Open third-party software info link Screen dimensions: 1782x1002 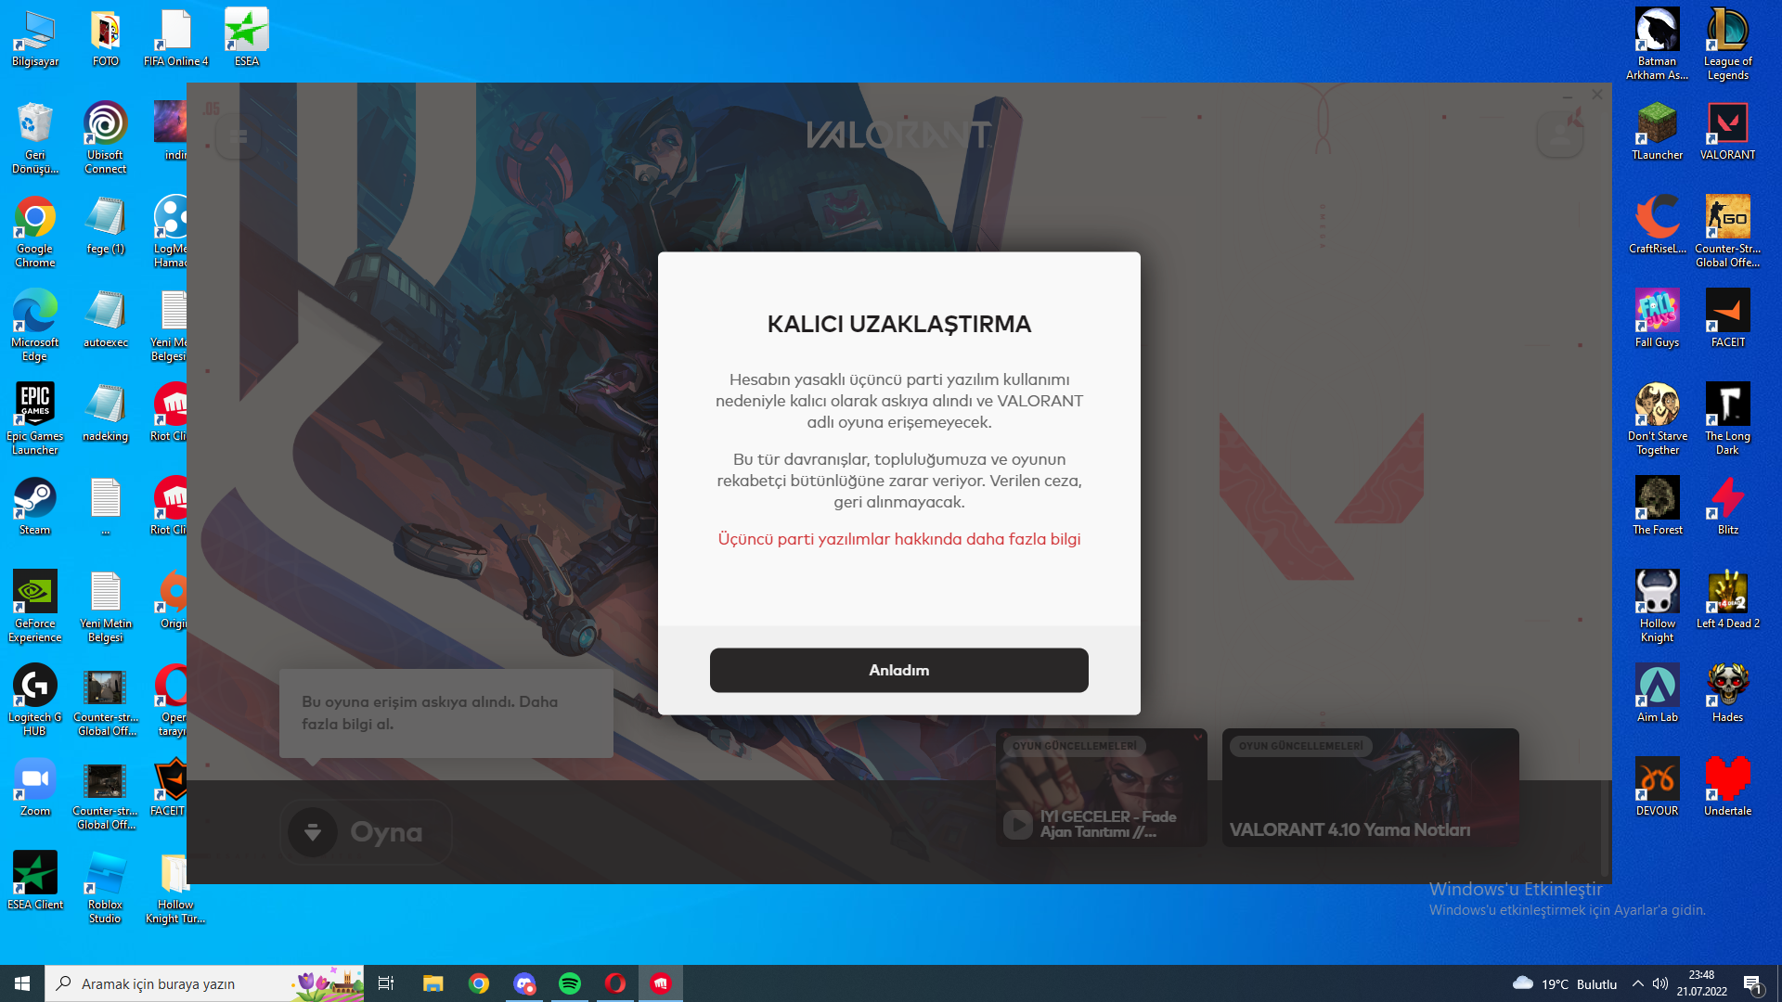[898, 539]
